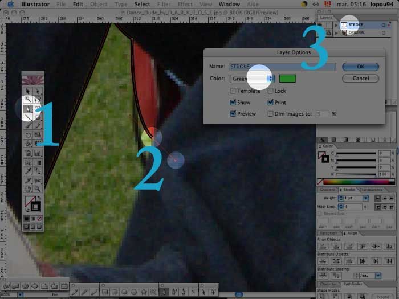Select Add Anchor Point tool in bottom toolbar
This screenshot has height=299, width=399.
point(174,292)
